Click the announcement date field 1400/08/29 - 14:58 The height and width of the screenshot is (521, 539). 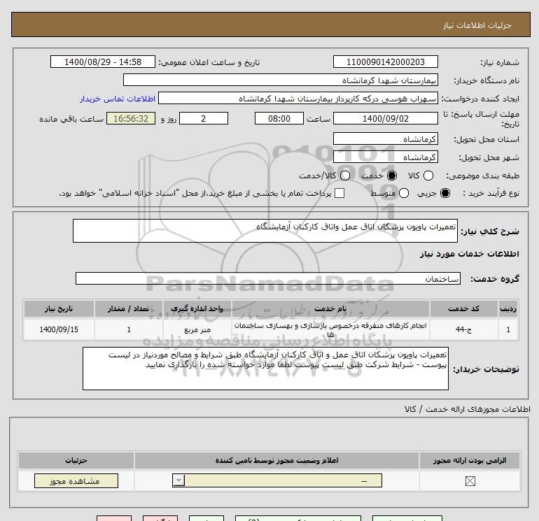click(103, 62)
